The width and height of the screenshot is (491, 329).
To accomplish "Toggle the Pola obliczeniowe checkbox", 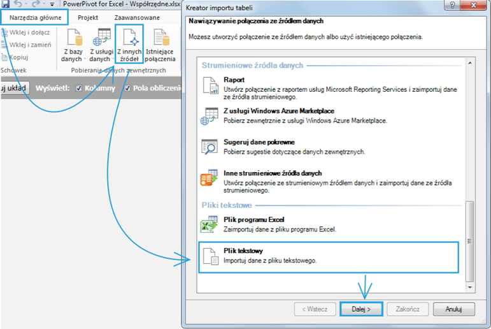I will [128, 88].
